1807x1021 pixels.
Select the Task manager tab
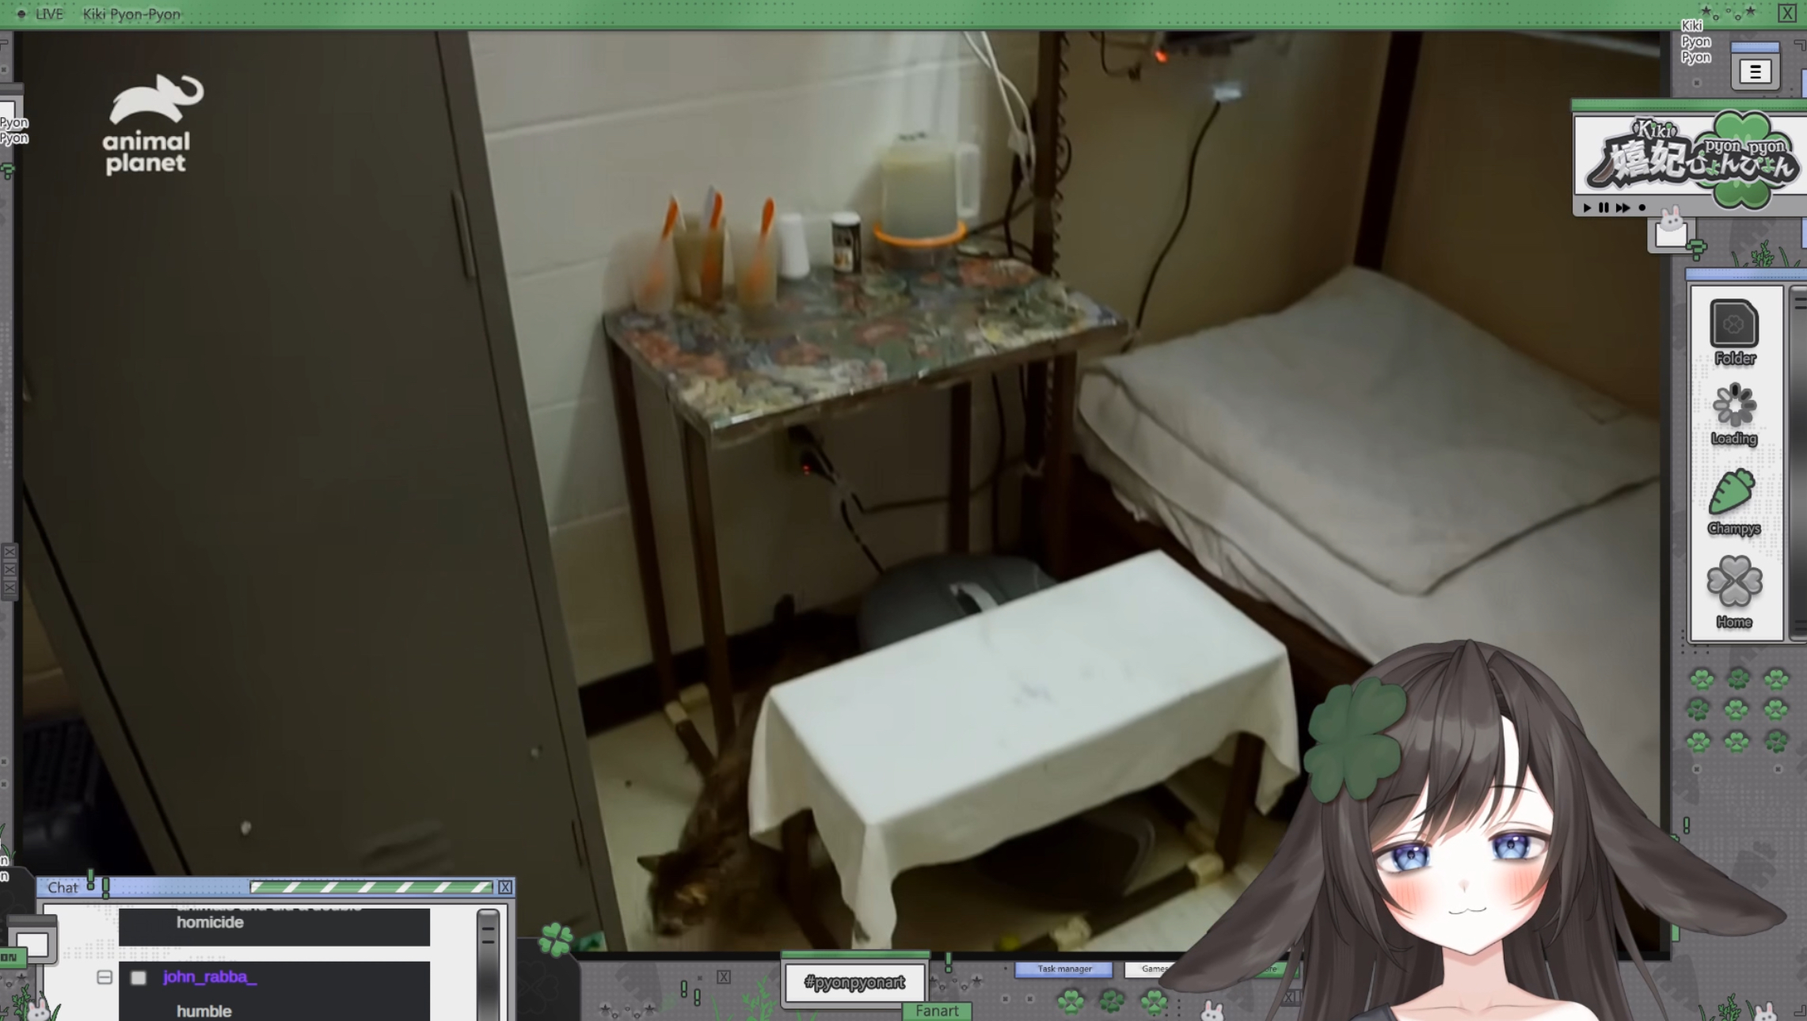click(x=1063, y=969)
